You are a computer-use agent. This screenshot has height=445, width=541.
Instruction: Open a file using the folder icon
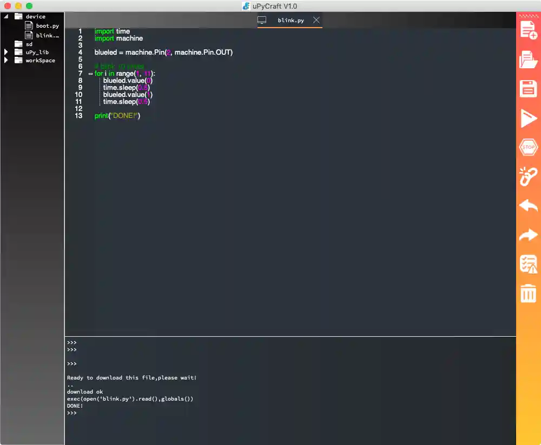coord(529,60)
